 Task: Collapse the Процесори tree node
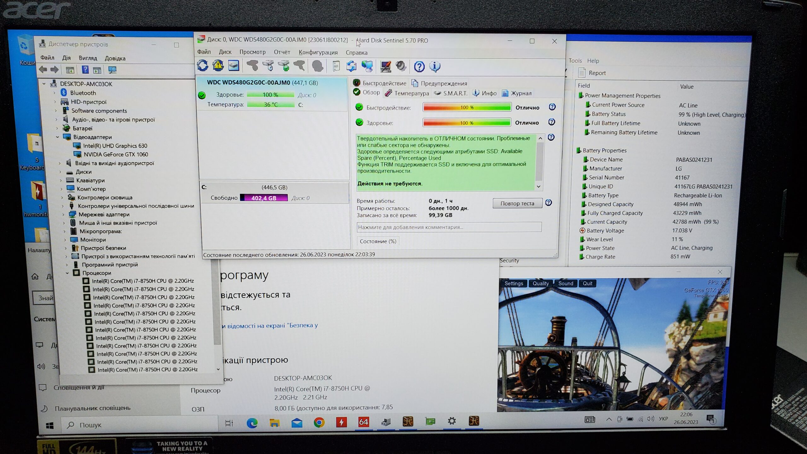coord(67,273)
